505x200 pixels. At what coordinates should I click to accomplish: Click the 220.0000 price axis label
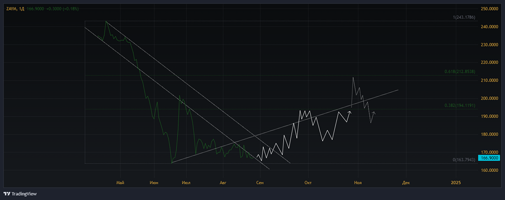coord(490,62)
